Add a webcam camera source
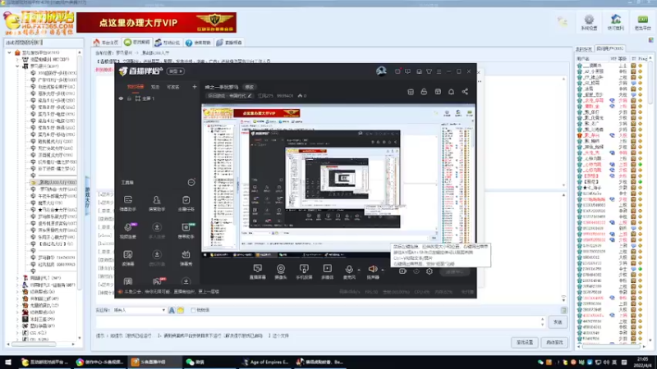The image size is (657, 369). click(280, 271)
